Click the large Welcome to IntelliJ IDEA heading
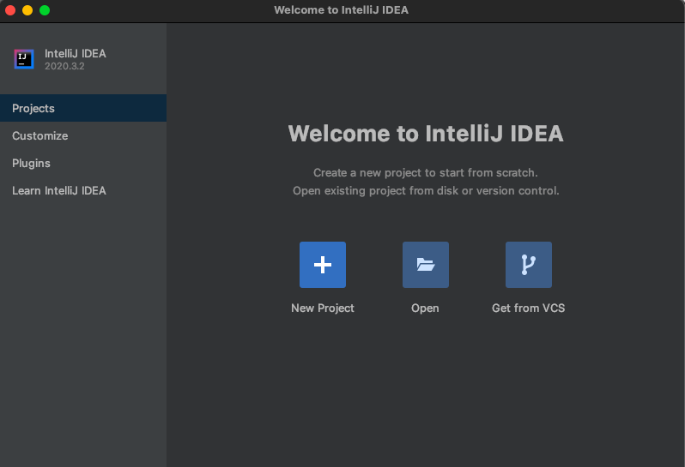The height and width of the screenshot is (467, 685). click(426, 134)
